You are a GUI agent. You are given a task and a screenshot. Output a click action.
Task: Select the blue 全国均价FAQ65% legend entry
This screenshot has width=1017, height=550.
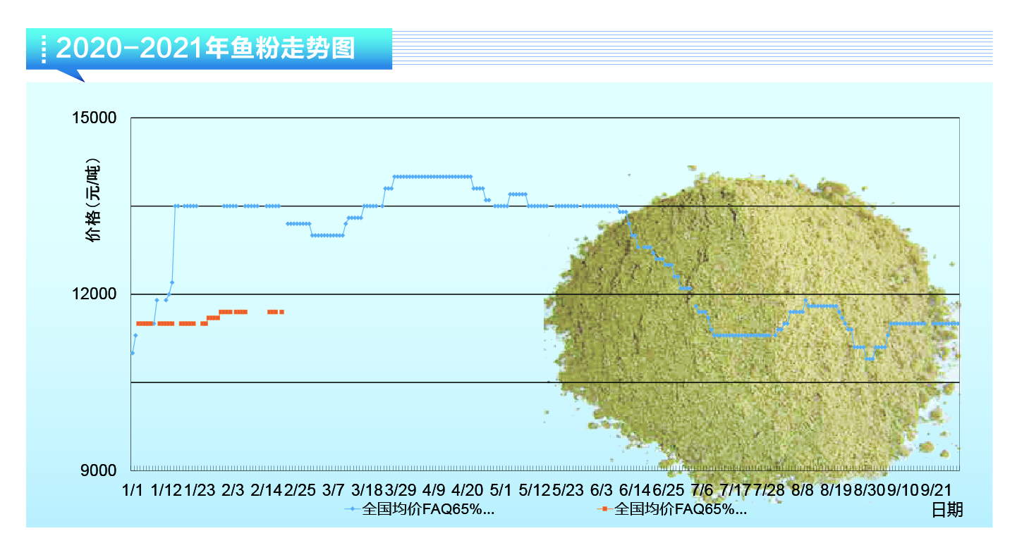click(x=427, y=509)
